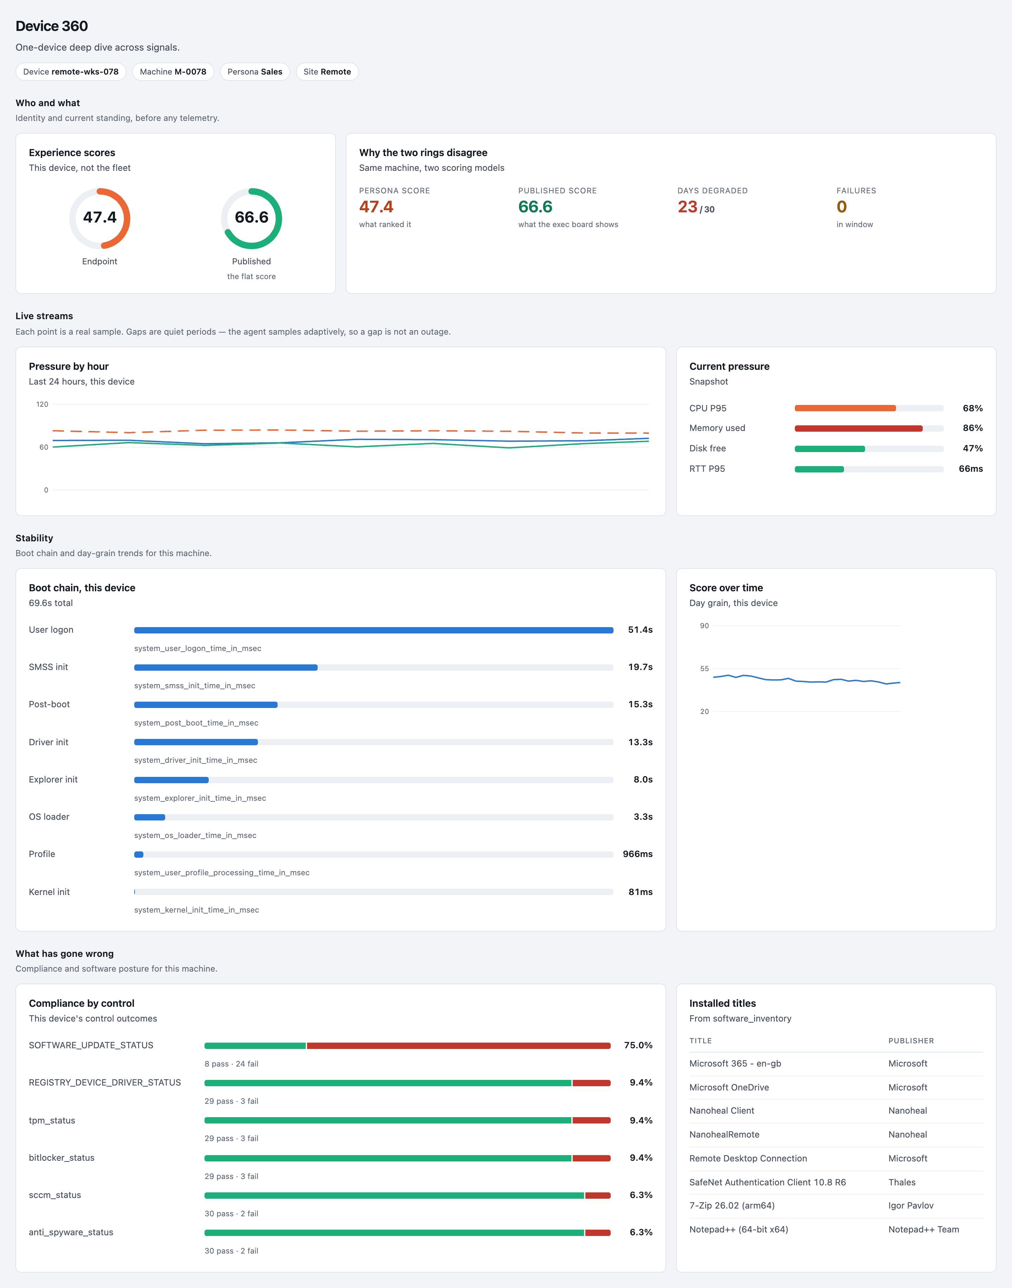The height and width of the screenshot is (1288, 1012).
Task: Click the SMSS init boot bar
Action: (374, 668)
